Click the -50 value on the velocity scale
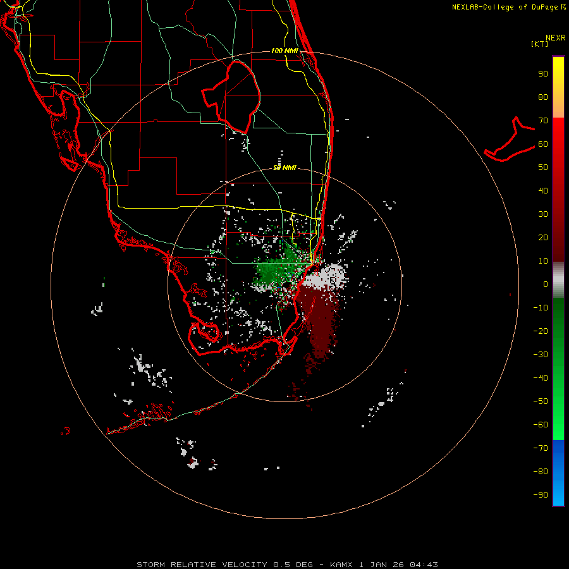This screenshot has width=569, height=569. coord(541,401)
